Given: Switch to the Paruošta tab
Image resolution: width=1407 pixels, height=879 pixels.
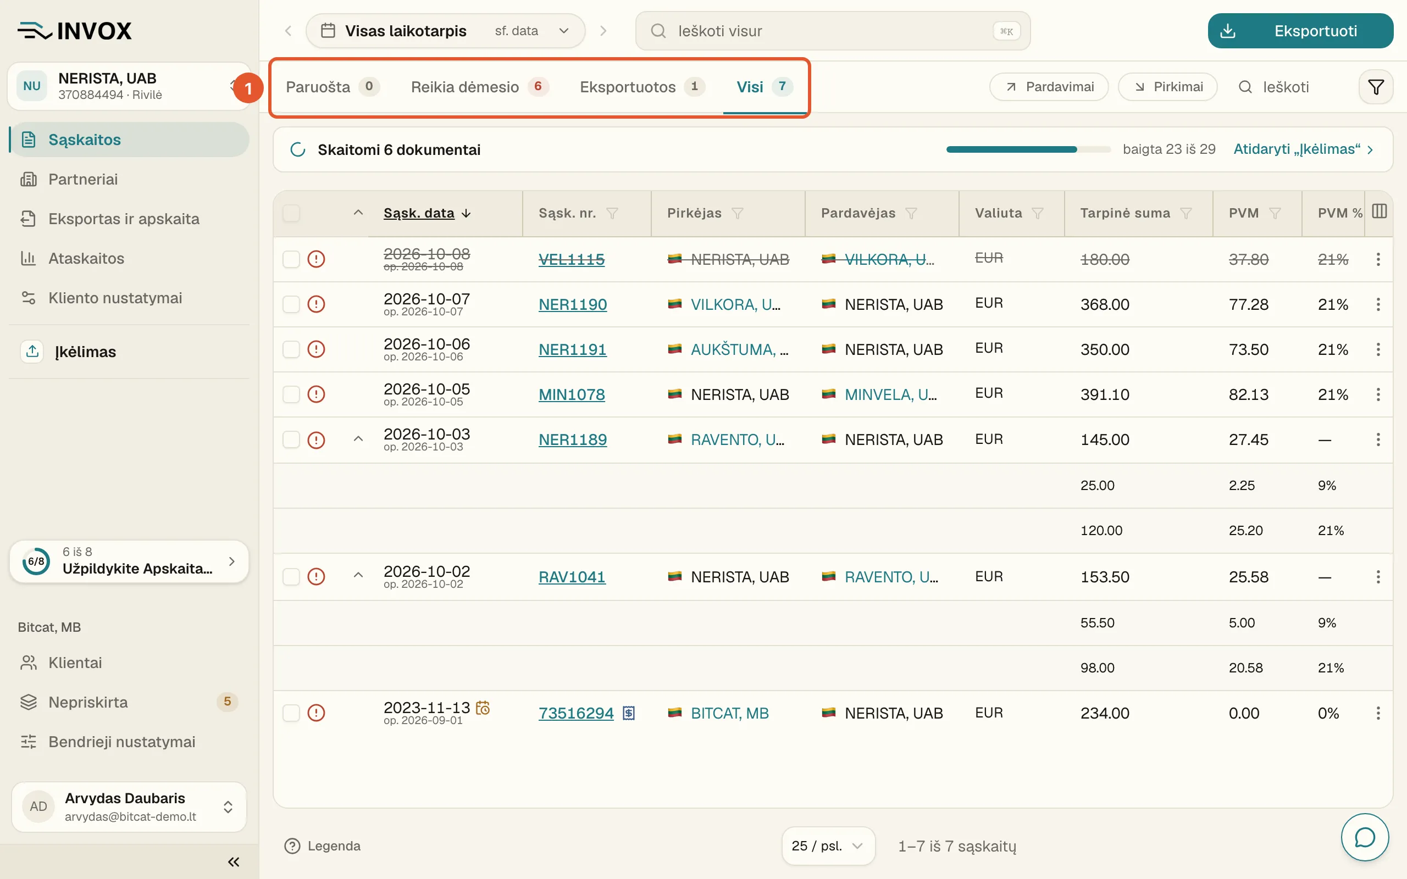Looking at the screenshot, I should [x=333, y=87].
